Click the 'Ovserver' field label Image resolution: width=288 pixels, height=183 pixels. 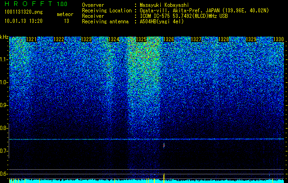[x=93, y=5]
